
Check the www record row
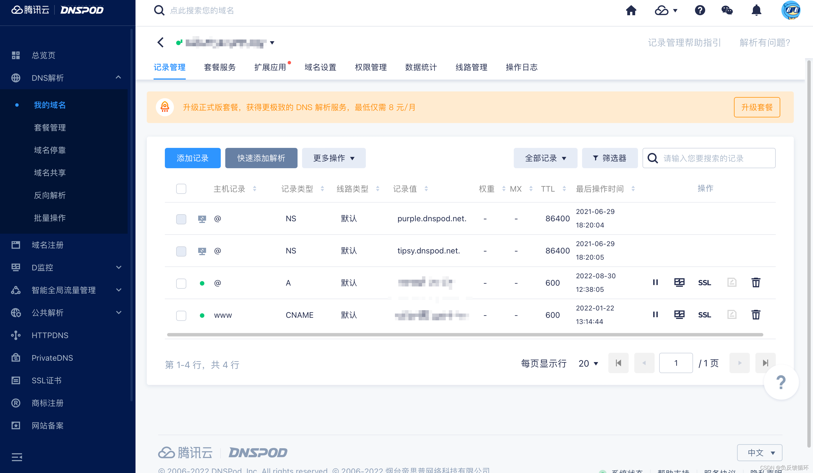[x=181, y=316]
